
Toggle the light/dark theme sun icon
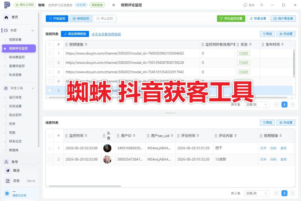tap(262, 5)
